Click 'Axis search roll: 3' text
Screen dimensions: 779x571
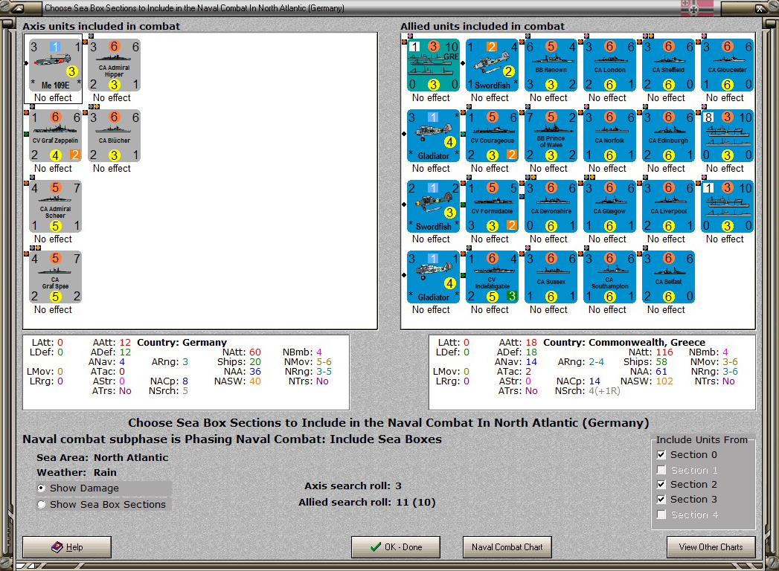(353, 486)
